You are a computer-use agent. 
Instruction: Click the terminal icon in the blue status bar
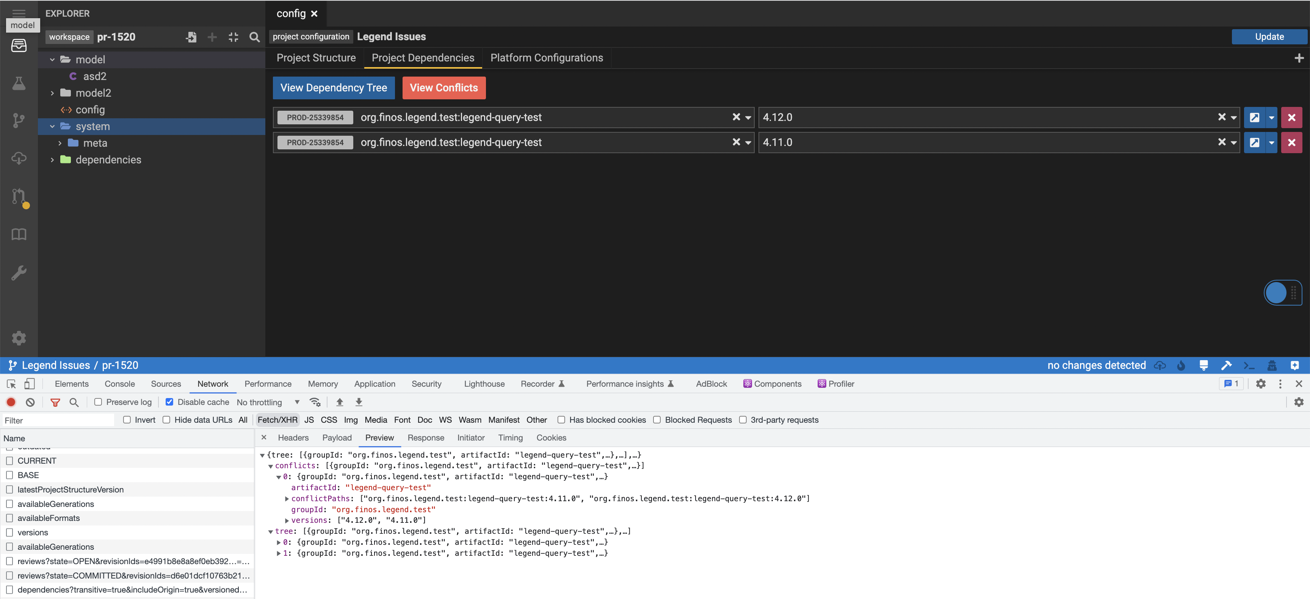[x=1249, y=365]
